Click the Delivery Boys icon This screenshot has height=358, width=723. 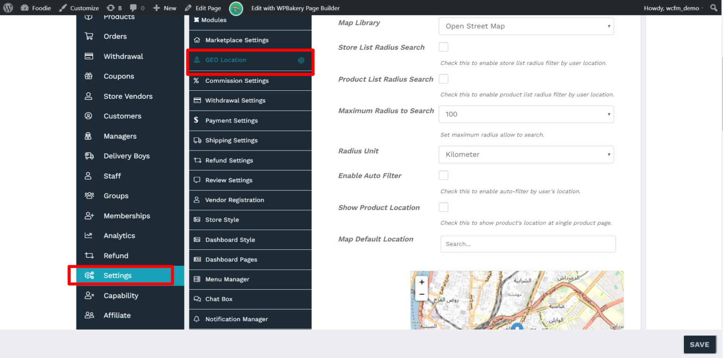(x=89, y=156)
